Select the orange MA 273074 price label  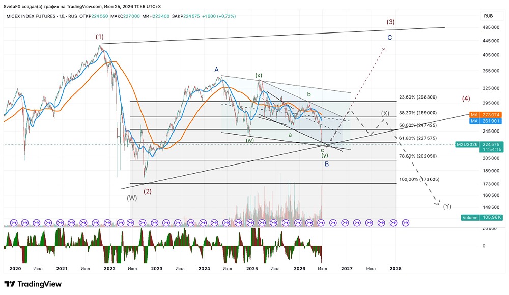[486, 115]
